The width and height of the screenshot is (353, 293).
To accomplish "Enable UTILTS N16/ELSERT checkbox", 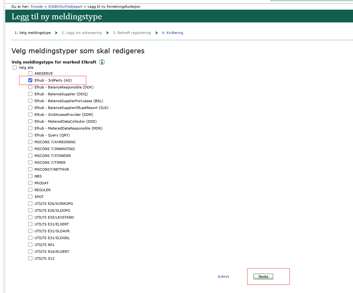I will point(30,251).
